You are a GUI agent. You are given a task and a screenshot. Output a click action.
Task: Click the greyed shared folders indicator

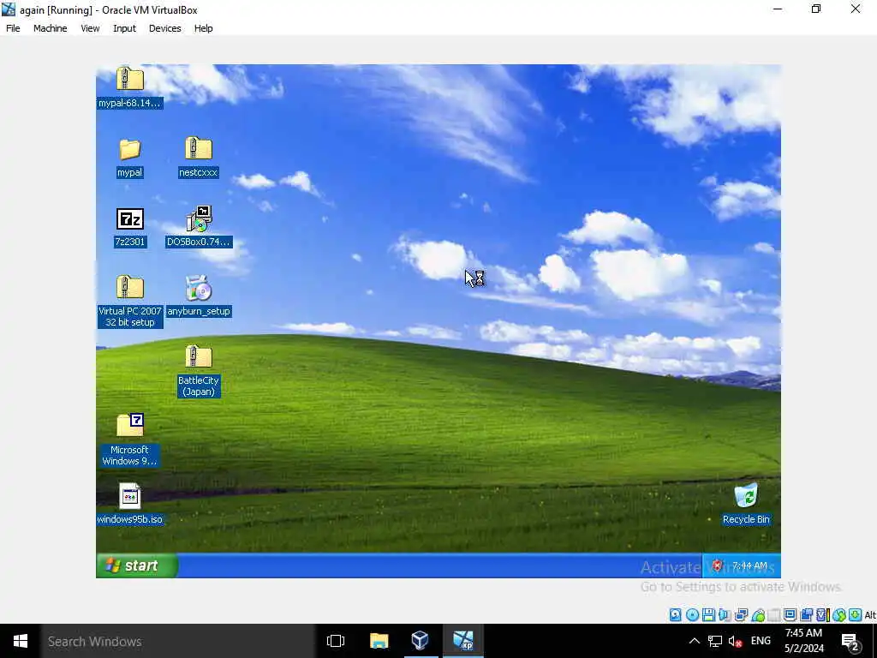774,615
